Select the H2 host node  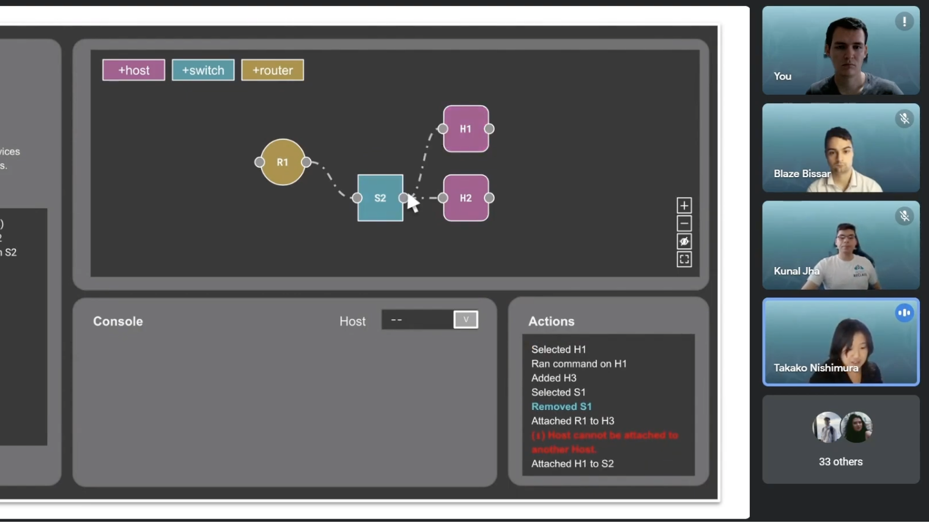[x=465, y=198]
